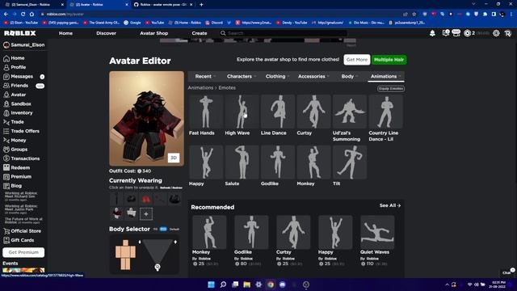Open a new browser tab

pyautogui.click(x=201, y=5)
